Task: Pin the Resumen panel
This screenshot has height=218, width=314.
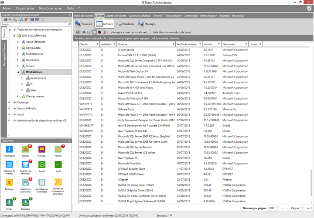Action: coord(66,141)
